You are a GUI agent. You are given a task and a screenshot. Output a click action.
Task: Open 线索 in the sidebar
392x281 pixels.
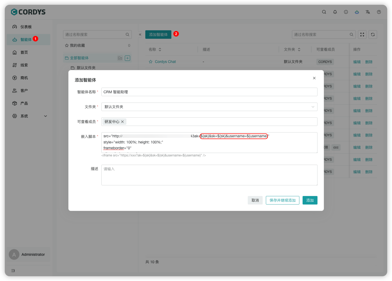[x=24, y=65]
